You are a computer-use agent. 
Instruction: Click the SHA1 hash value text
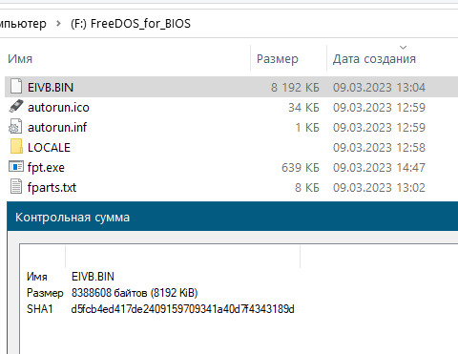pos(182,309)
